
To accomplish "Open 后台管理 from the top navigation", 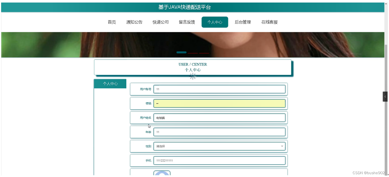I will coord(242,22).
